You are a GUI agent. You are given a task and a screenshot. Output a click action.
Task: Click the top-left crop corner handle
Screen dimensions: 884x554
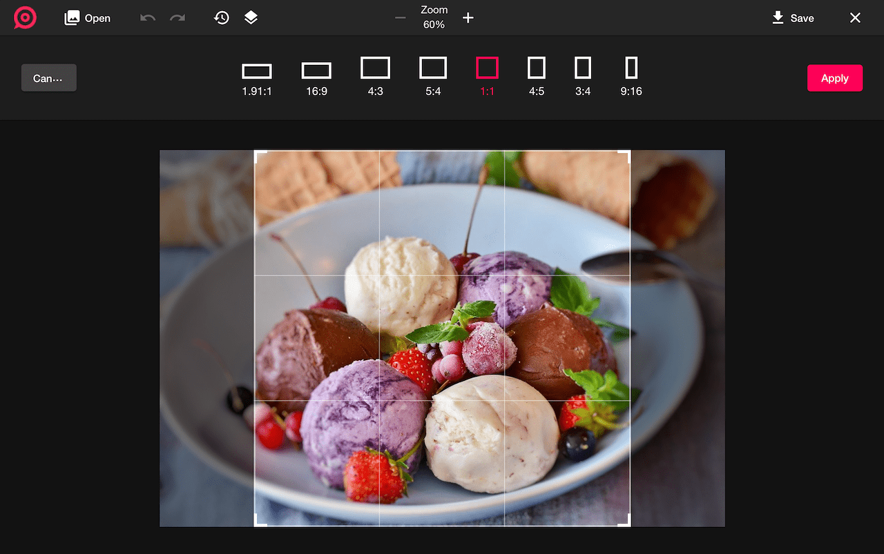pyautogui.click(x=260, y=157)
